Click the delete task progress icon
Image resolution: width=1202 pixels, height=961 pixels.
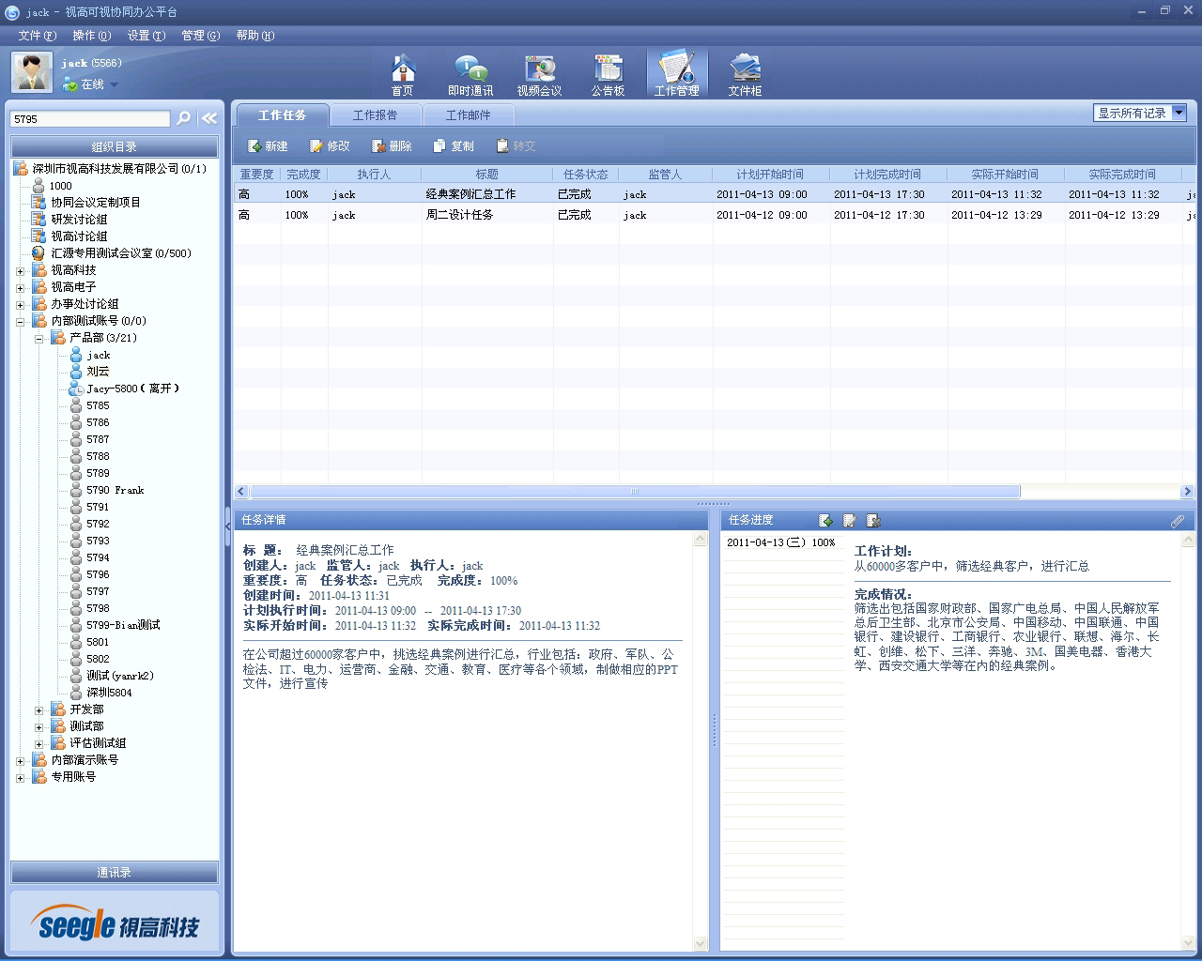(x=872, y=520)
